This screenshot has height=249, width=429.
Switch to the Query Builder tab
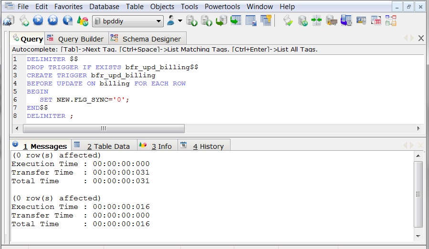coord(77,39)
